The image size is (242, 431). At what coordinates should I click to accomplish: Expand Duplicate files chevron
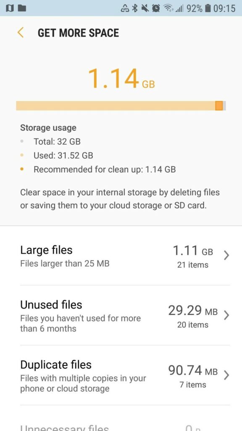[226, 375]
